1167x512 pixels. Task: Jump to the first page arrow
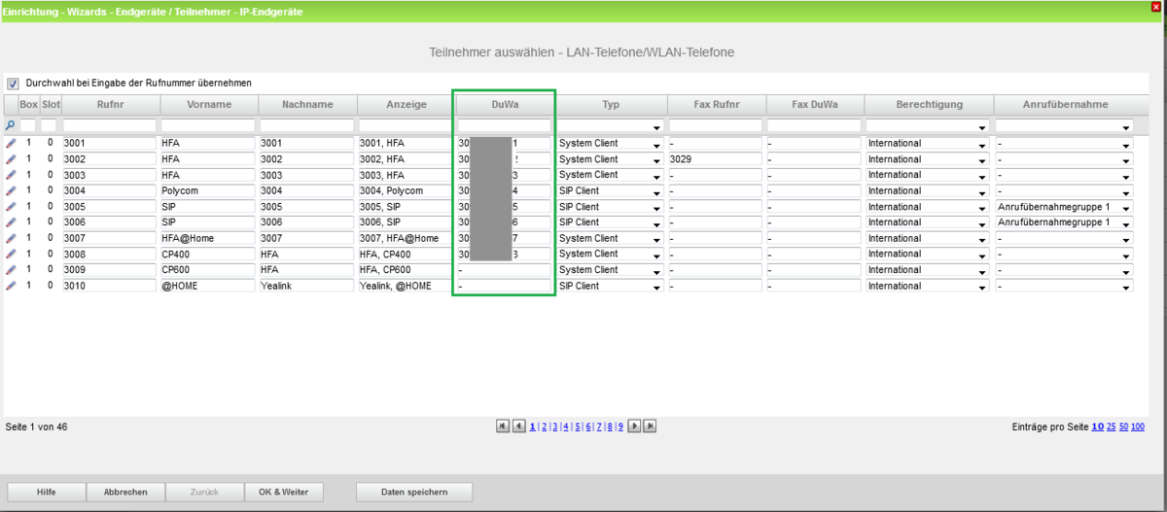pyautogui.click(x=503, y=427)
